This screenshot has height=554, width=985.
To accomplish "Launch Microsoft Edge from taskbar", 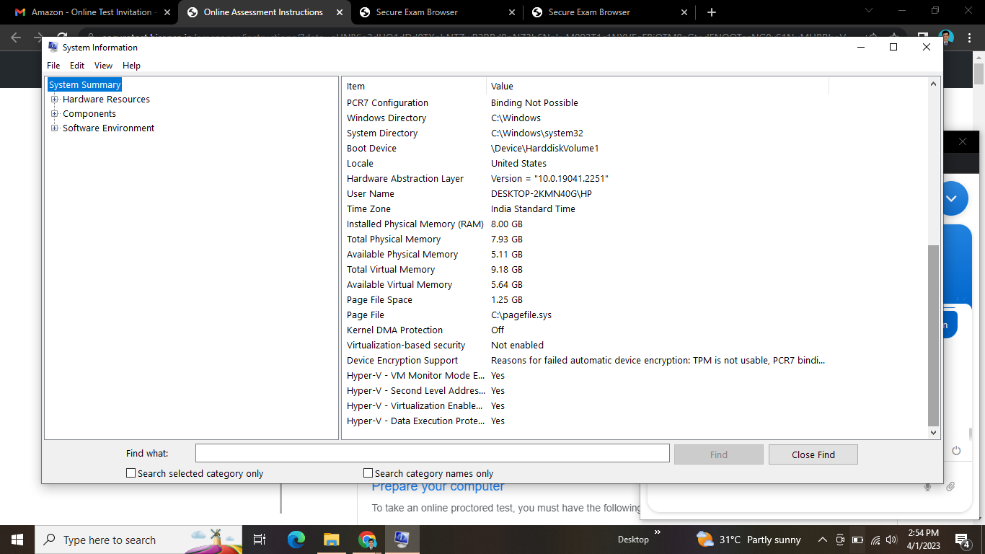I will coord(296,540).
